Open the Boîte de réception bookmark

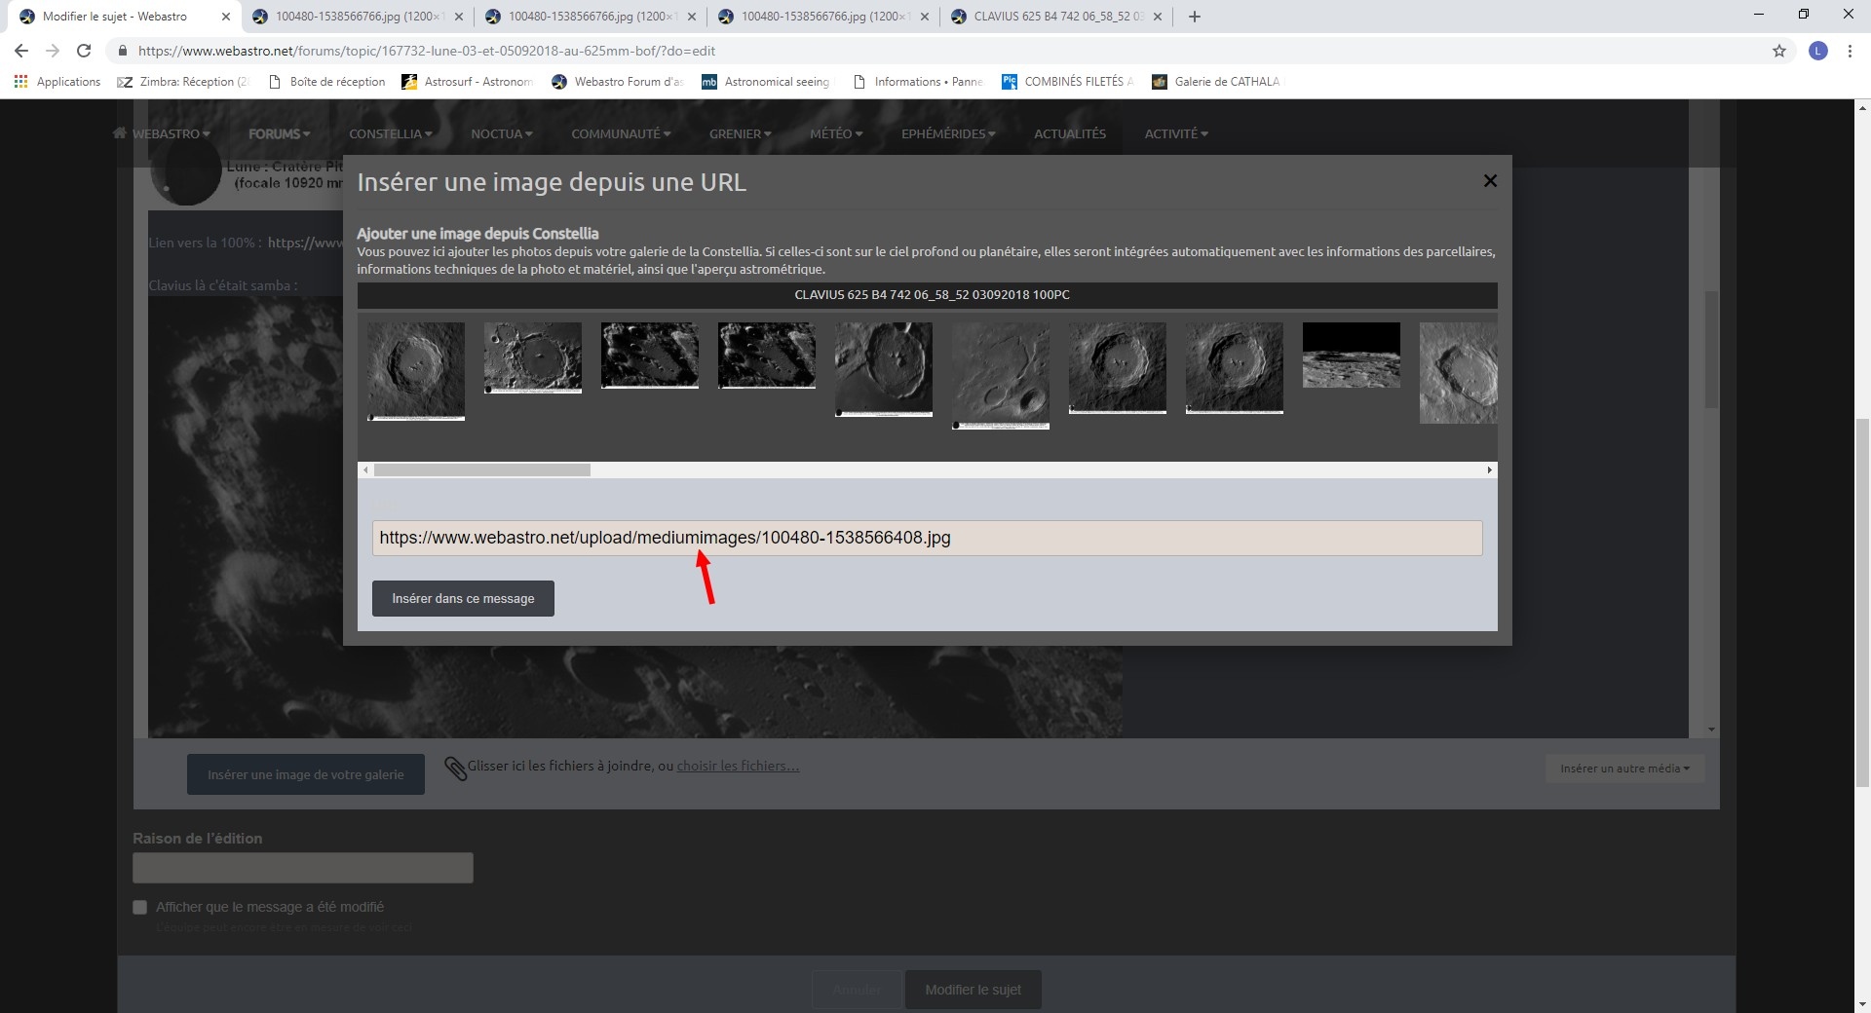326,82
